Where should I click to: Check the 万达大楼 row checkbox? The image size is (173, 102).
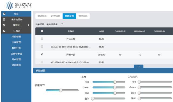coord(42,39)
